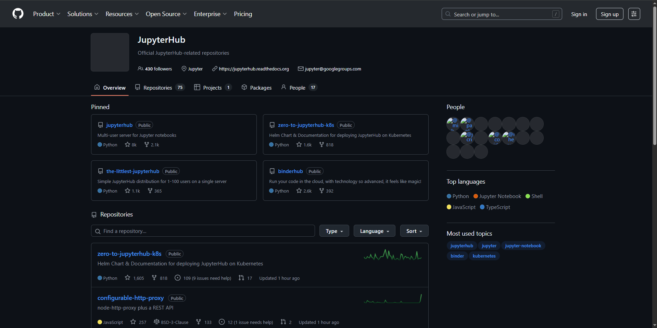Click the kubernetes topic tag

pos(484,256)
